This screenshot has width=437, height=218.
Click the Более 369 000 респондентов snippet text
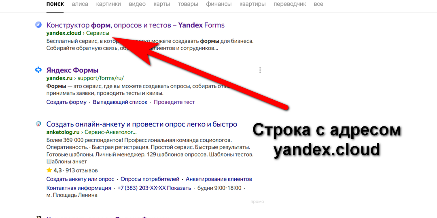(x=150, y=151)
